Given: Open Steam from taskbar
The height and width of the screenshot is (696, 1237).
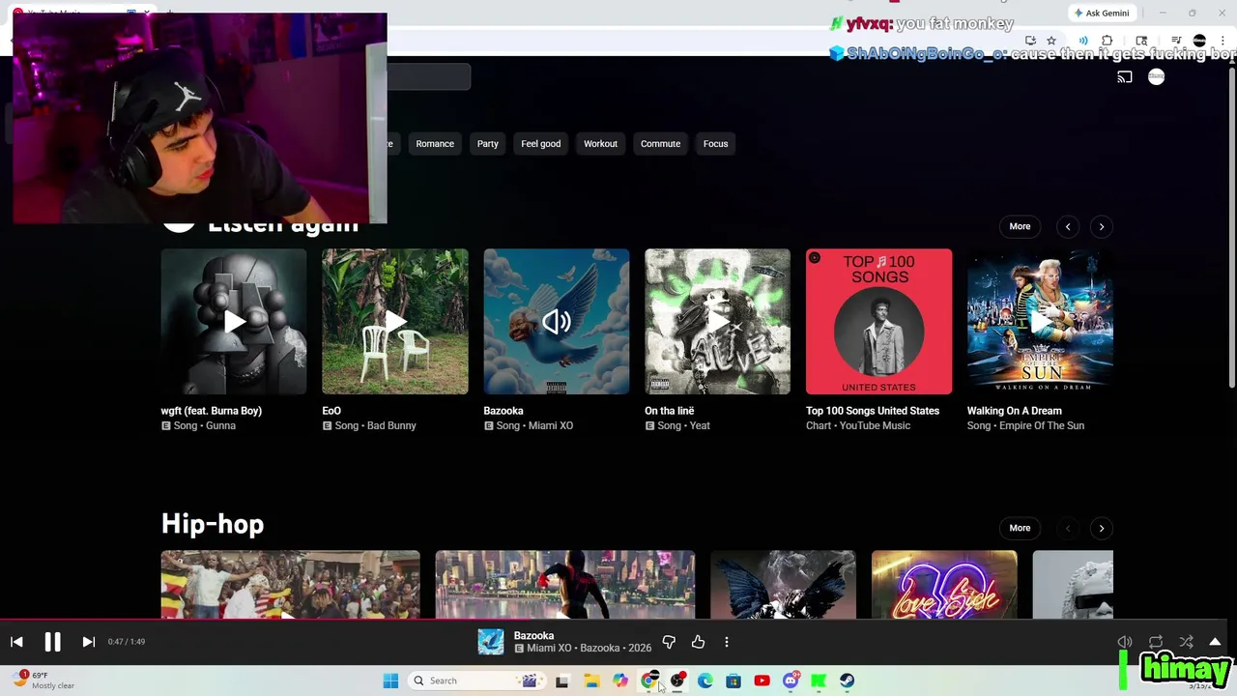Looking at the screenshot, I should [x=848, y=681].
